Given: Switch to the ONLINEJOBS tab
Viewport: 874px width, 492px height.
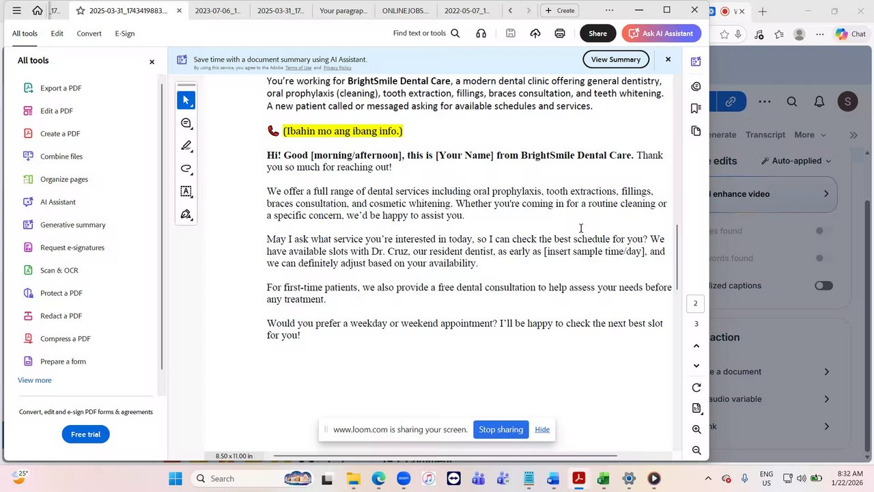Looking at the screenshot, I should 406,11.
